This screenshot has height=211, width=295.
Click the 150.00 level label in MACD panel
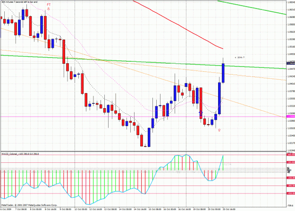point(291,162)
